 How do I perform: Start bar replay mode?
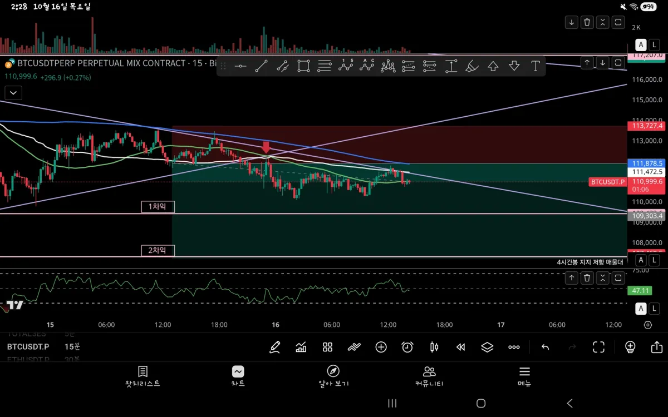click(x=460, y=348)
